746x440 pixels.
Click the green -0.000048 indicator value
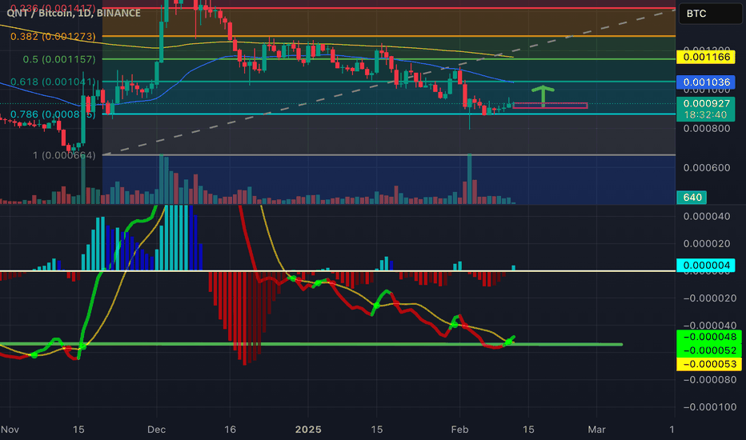pyautogui.click(x=709, y=337)
